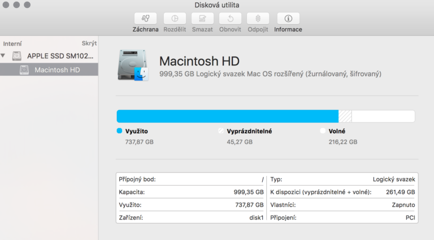Select the Macintosh HD volume in the sidebar
The height and width of the screenshot is (240, 434).
pos(57,70)
